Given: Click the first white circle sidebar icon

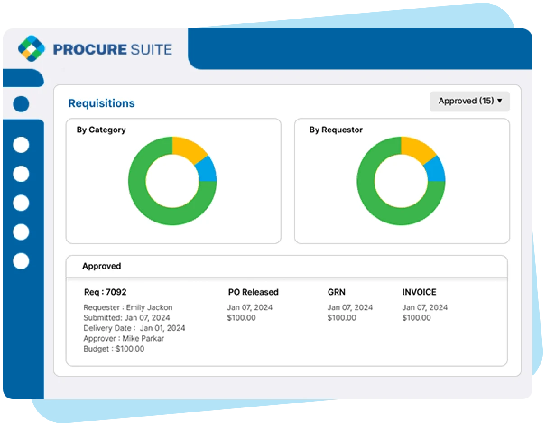Looking at the screenshot, I should (x=21, y=145).
